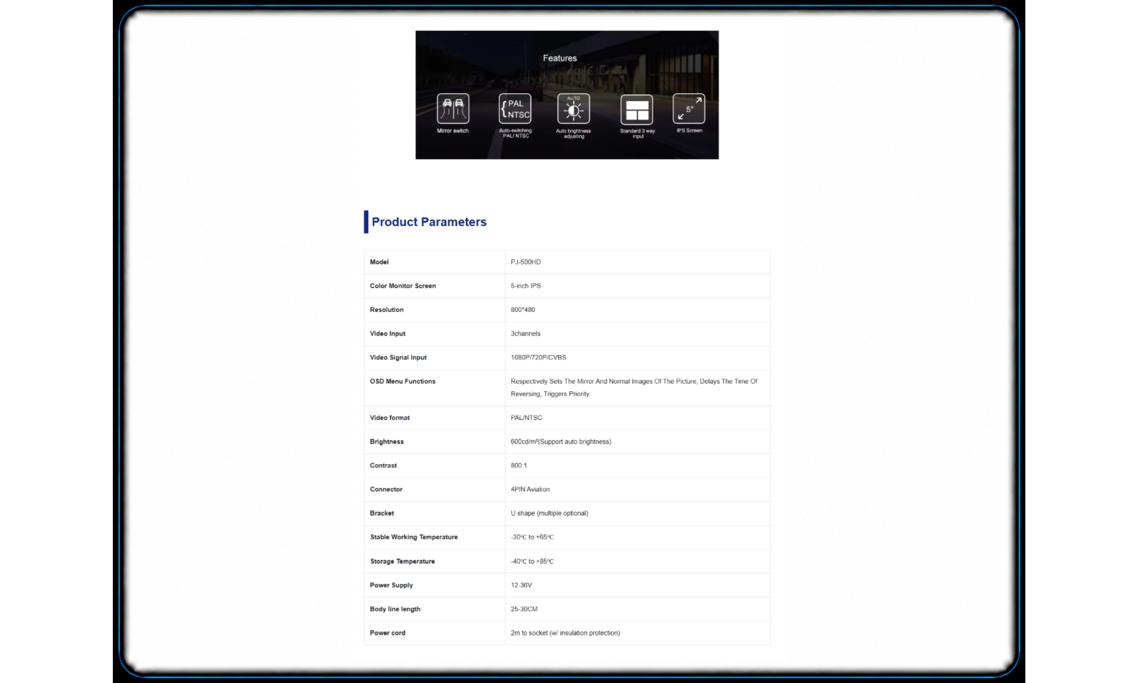Select the U shape (multiple optional) value
This screenshot has height=683, width=1138.
point(549,514)
